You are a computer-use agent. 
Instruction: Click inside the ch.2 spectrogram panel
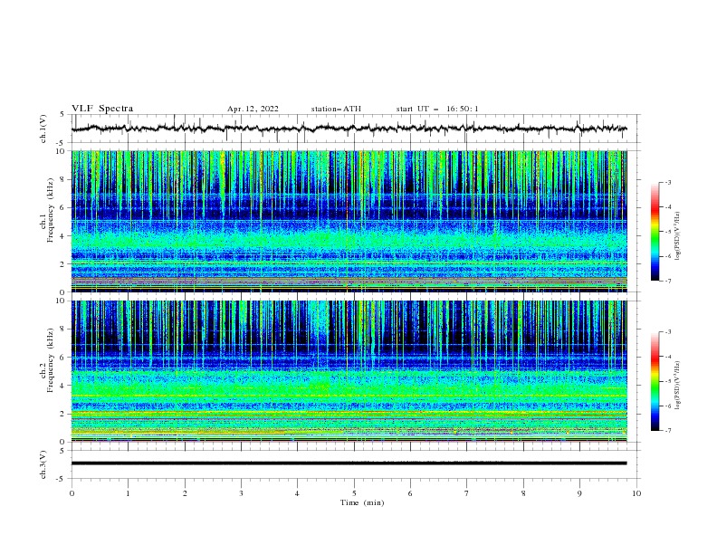click(x=349, y=371)
